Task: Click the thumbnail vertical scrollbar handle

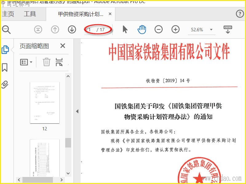Action: point(68,143)
